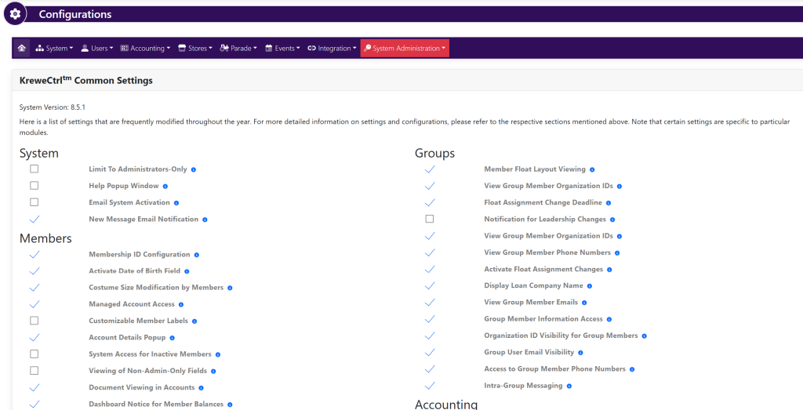Check the Customizable Member Labels box
The image size is (803, 410).
click(x=35, y=321)
